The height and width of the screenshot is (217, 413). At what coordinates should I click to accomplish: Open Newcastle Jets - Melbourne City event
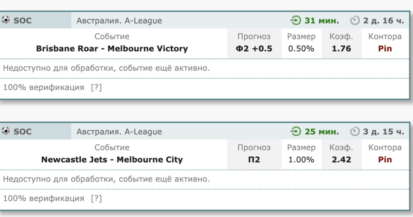[x=112, y=160]
